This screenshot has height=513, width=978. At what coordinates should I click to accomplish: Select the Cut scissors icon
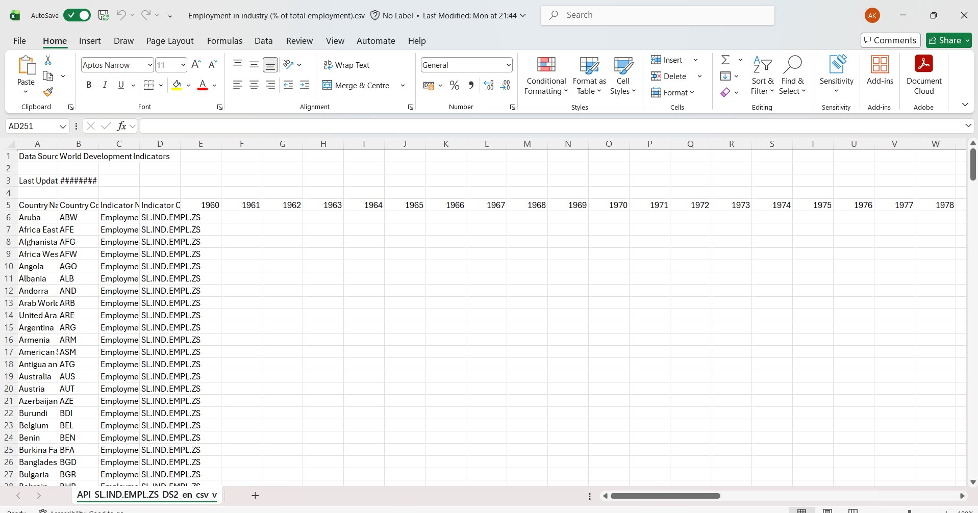coord(48,60)
